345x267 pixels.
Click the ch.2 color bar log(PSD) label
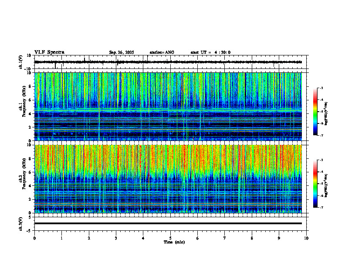[x=326, y=185]
